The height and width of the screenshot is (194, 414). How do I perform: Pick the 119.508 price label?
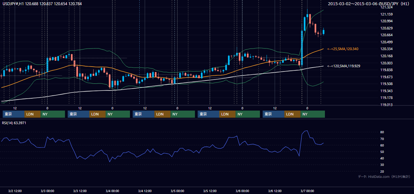point(386,84)
